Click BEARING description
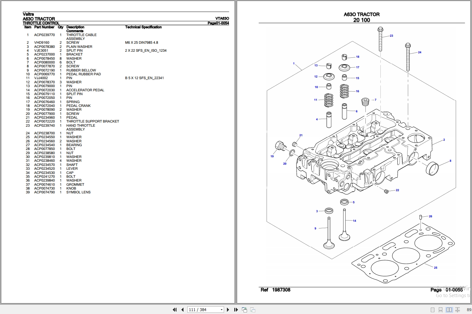 [74, 145]
